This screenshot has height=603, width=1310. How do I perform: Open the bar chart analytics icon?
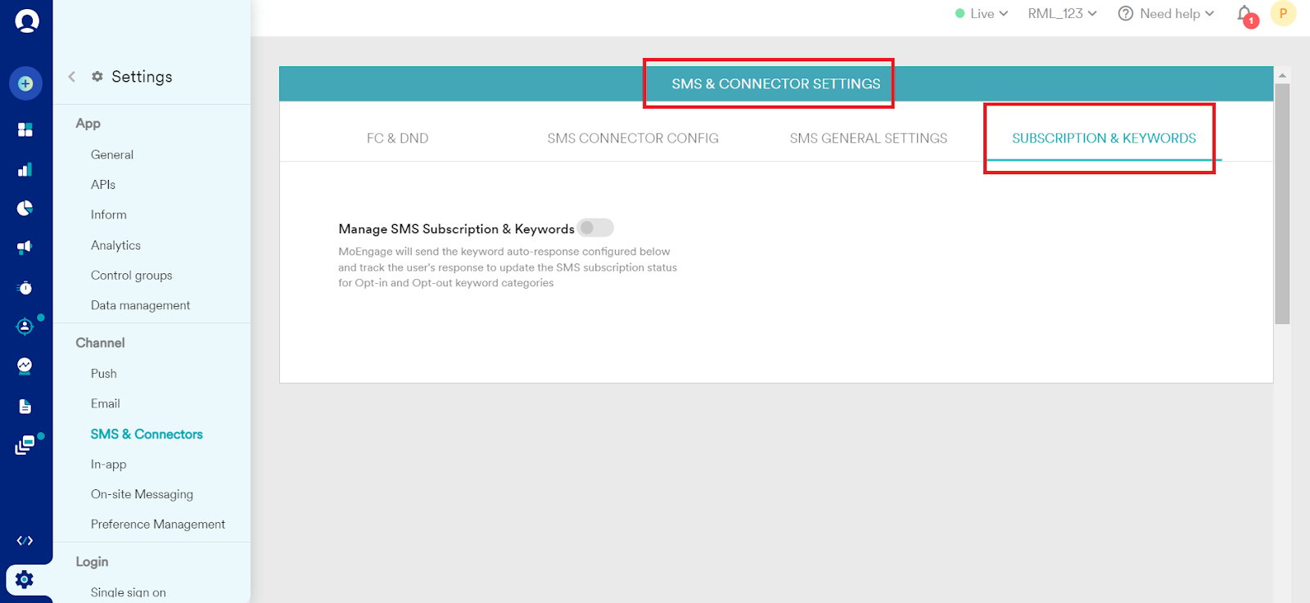click(25, 169)
